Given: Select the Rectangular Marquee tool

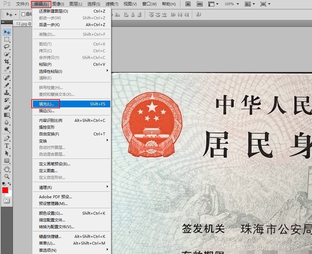Looking at the screenshot, I should coord(7,39).
